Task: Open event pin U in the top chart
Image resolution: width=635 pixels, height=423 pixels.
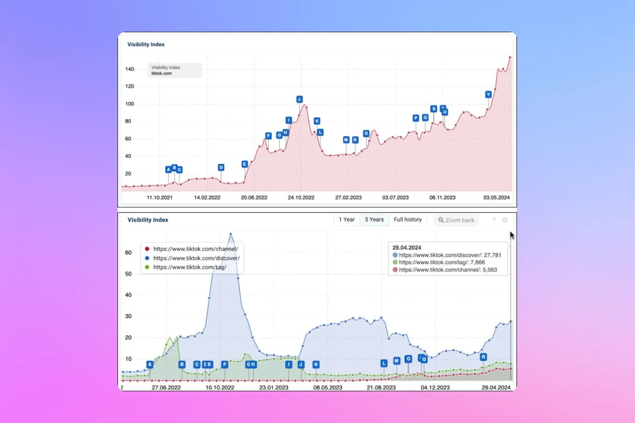Action: (x=444, y=112)
